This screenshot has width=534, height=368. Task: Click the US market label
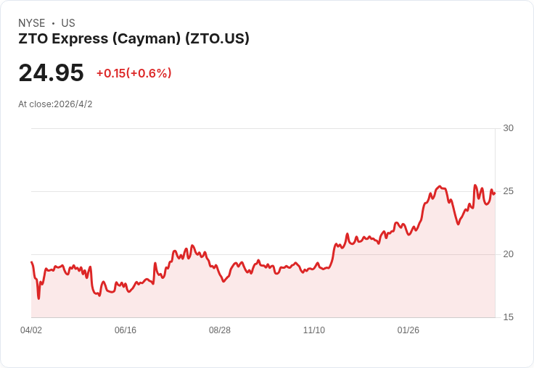coord(68,23)
